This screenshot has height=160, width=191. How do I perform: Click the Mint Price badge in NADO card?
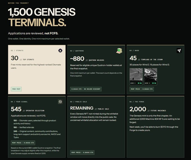click(x=142, y=89)
